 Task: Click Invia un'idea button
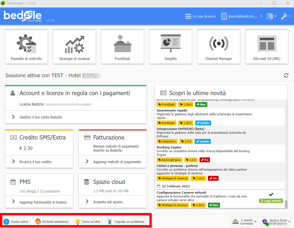click(x=88, y=222)
